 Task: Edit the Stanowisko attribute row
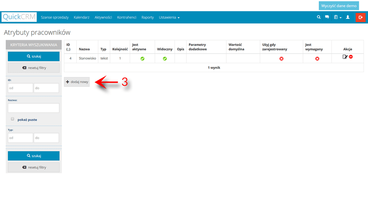click(x=345, y=57)
